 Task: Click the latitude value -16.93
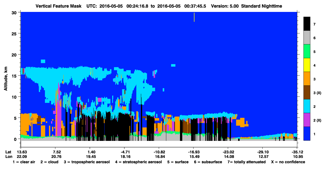point(193,152)
